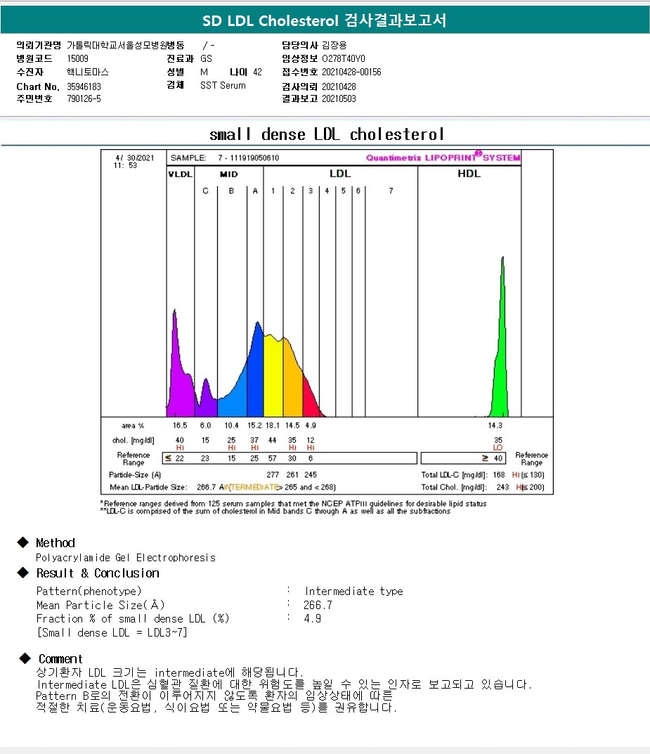
Task: Click area % value 18.1 for LDL 1
Action: pyautogui.click(x=273, y=426)
